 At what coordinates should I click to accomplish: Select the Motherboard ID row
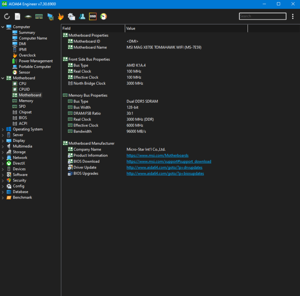tap(154, 41)
